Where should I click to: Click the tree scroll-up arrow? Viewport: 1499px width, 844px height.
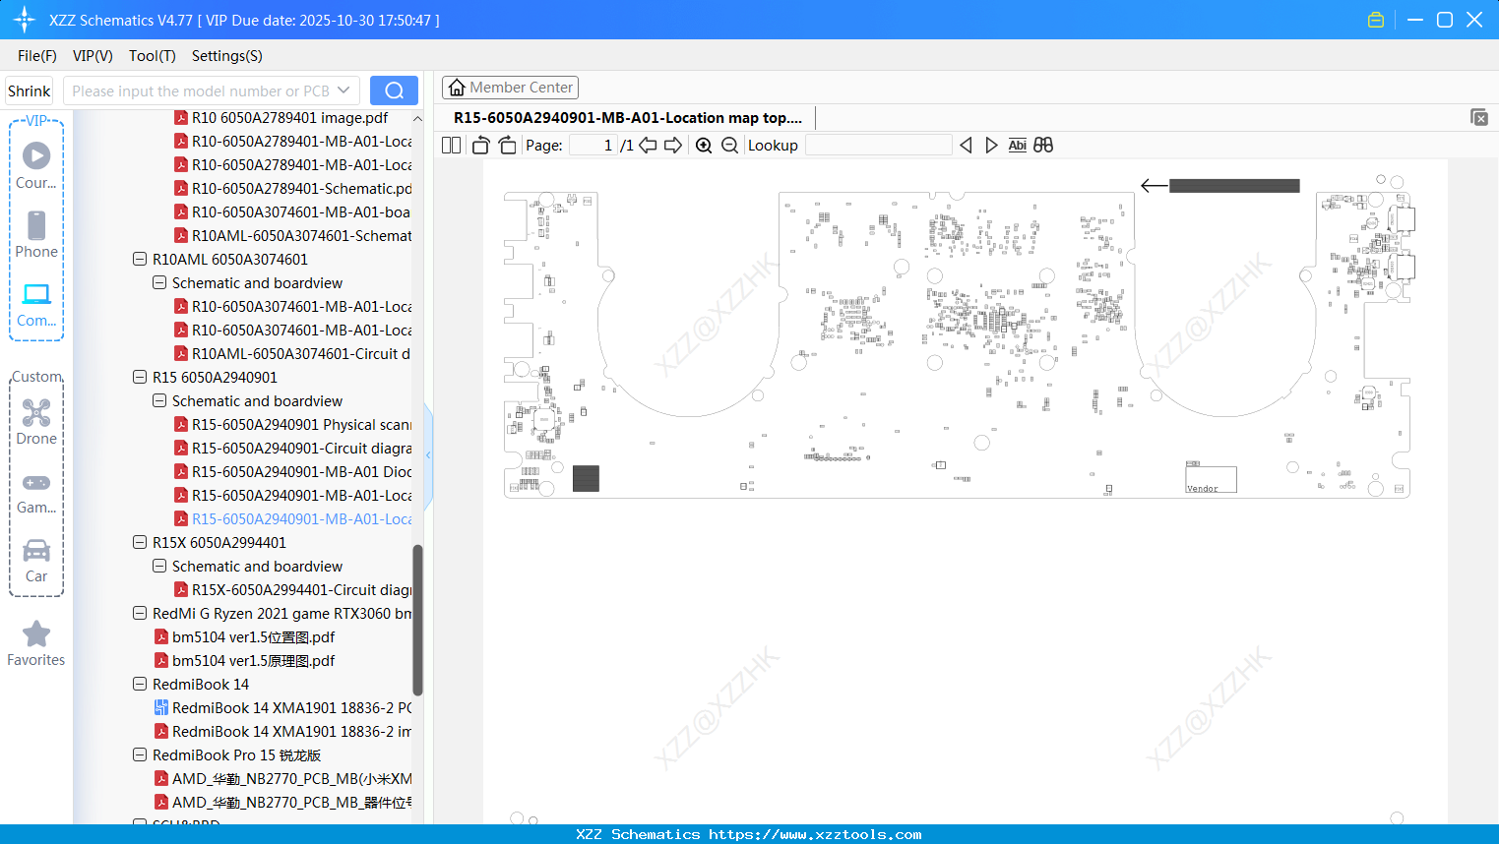pos(417,118)
